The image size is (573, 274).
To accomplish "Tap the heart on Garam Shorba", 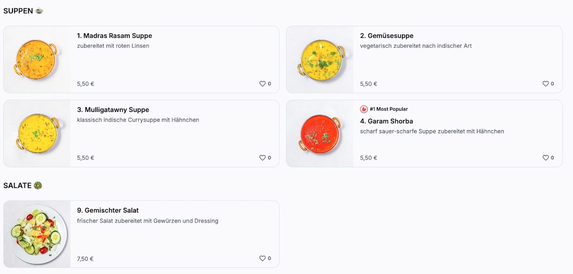I will [545, 158].
